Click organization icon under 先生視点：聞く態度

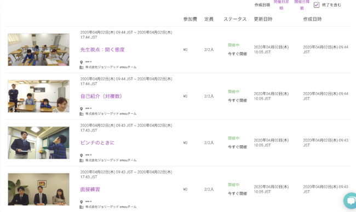pyautogui.click(x=81, y=67)
